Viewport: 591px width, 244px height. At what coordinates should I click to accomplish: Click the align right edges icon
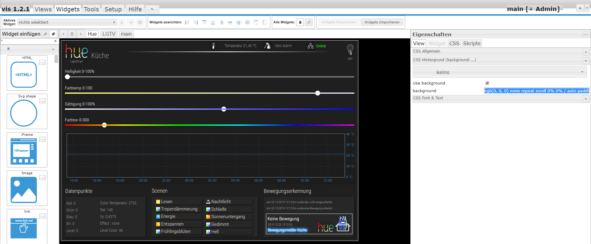[196, 22]
